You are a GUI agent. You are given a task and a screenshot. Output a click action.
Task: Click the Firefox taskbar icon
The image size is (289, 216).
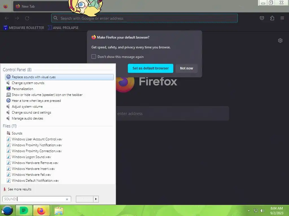(41, 210)
